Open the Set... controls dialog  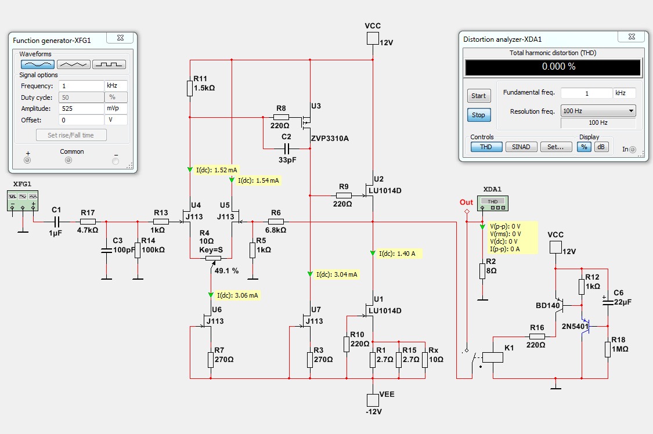[555, 147]
